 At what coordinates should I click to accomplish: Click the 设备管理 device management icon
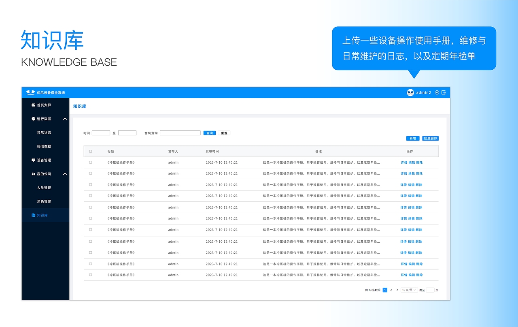[x=34, y=160]
